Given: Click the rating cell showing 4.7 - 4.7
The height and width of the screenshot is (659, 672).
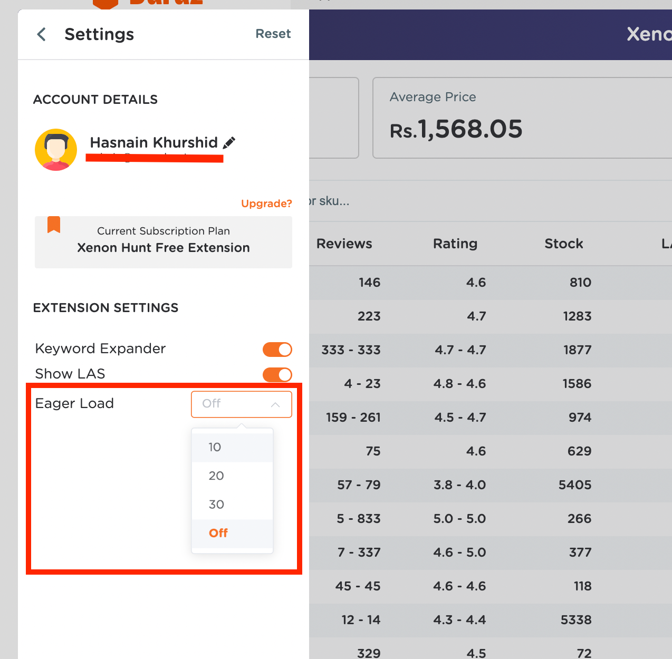Looking at the screenshot, I should 460,350.
